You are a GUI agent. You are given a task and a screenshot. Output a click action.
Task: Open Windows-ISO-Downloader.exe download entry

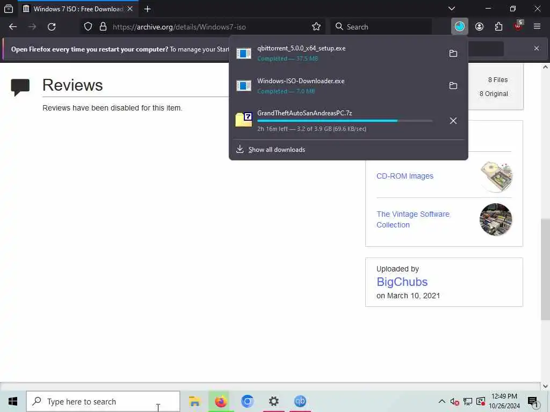(337, 86)
